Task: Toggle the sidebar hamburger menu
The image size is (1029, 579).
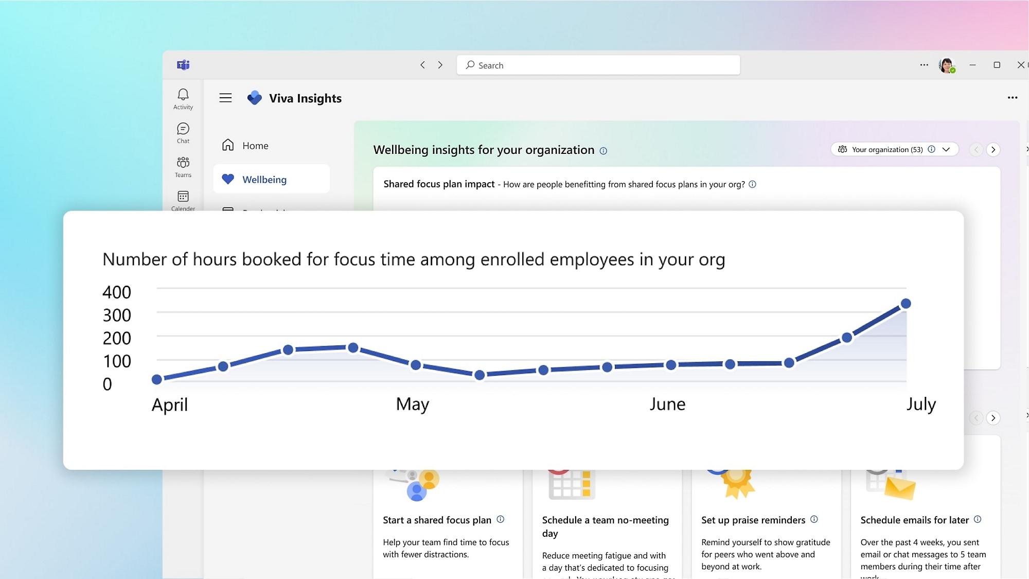Action: (x=225, y=98)
